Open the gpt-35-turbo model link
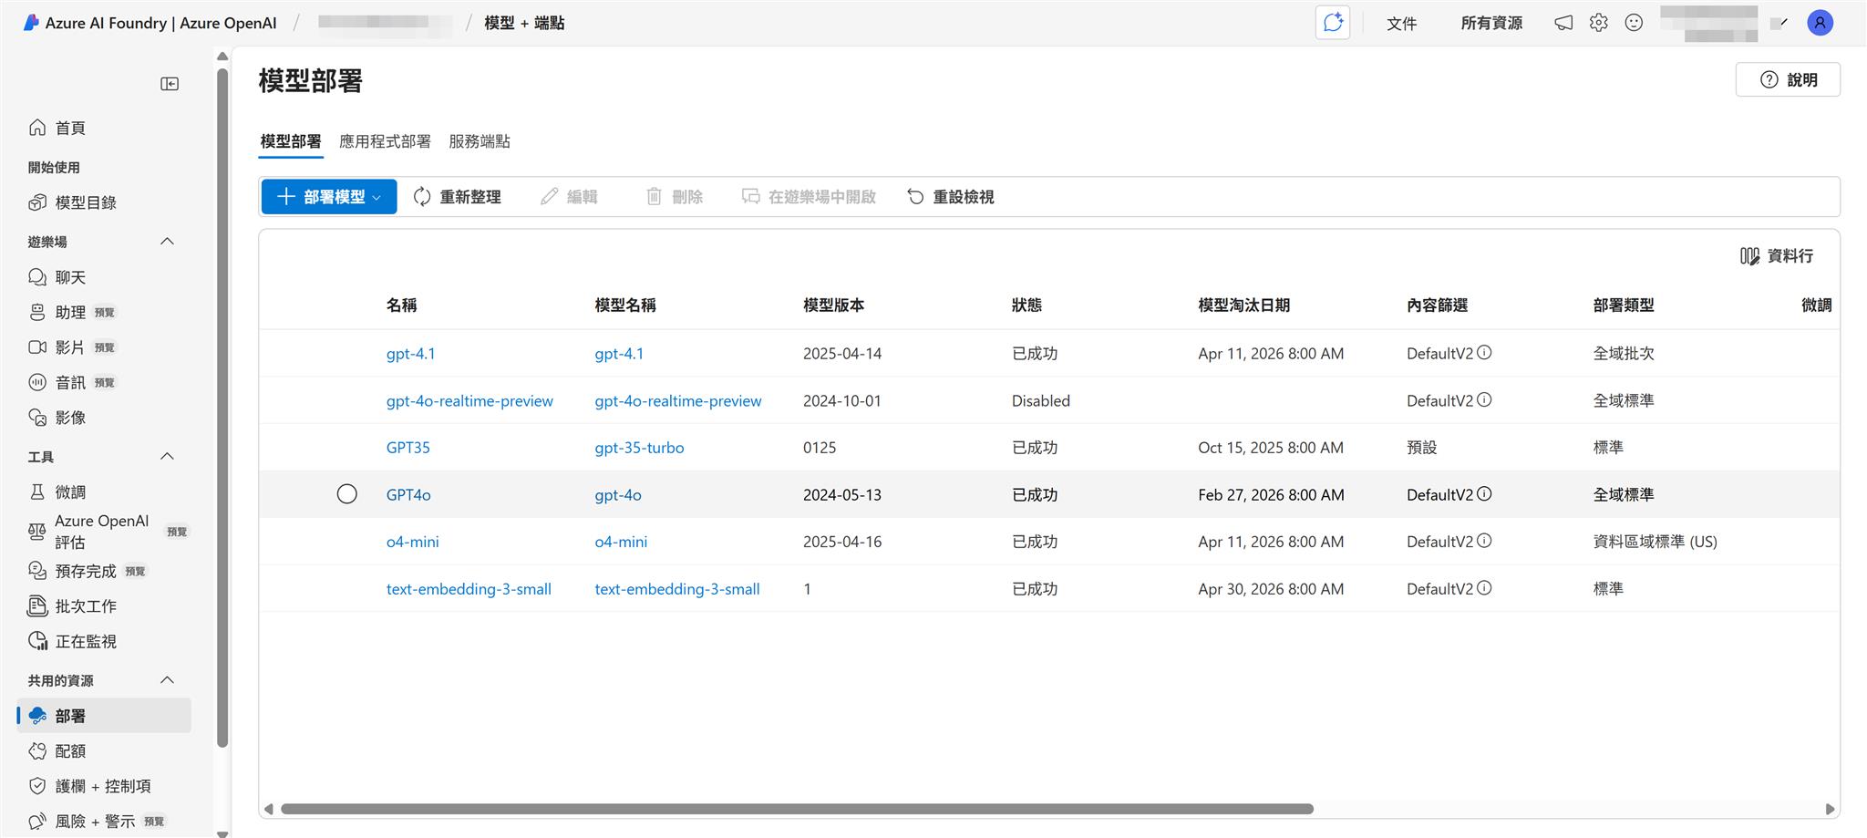Screen dimensions: 1867x838 tap(639, 448)
